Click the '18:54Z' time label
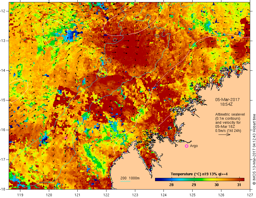This screenshot has height=198, width=256. pos(226,104)
